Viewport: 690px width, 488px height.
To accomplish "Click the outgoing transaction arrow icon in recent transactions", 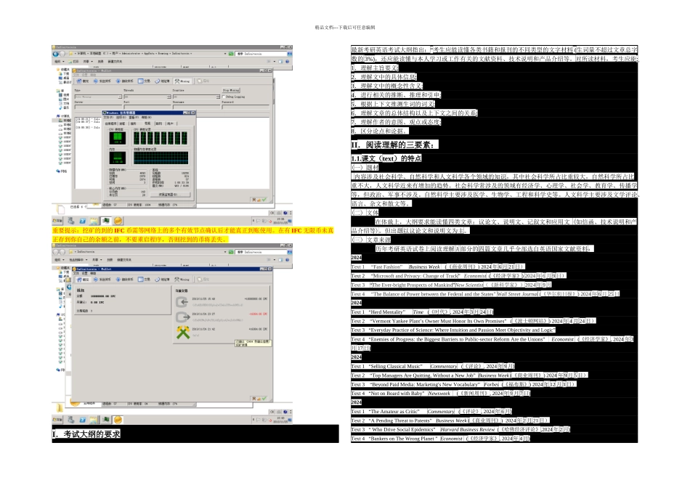I will 182,317.
